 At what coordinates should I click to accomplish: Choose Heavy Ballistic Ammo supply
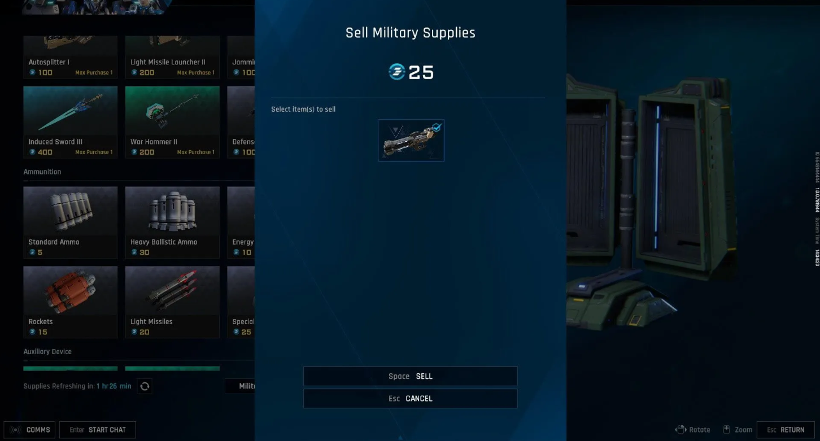(x=172, y=222)
